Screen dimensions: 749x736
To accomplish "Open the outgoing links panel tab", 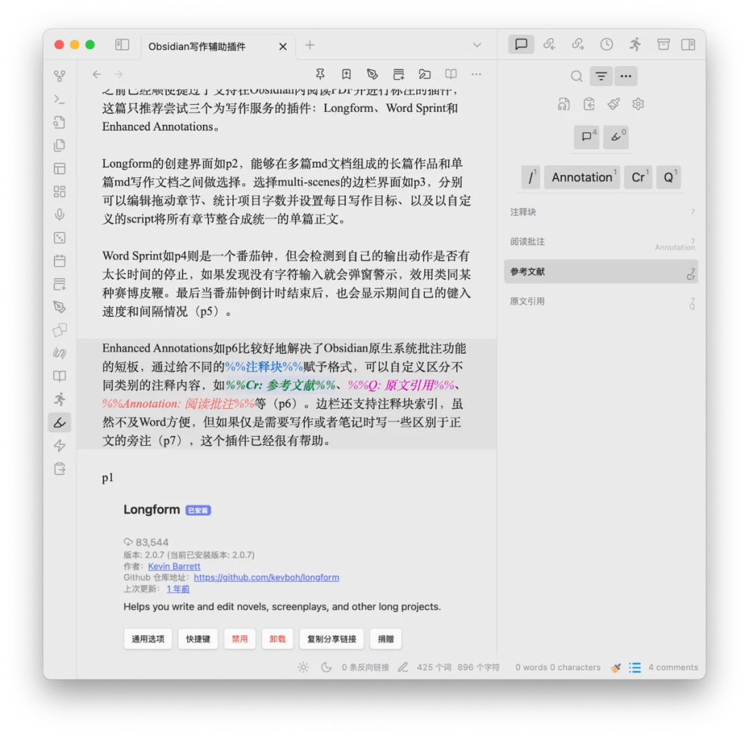I will tap(578, 44).
